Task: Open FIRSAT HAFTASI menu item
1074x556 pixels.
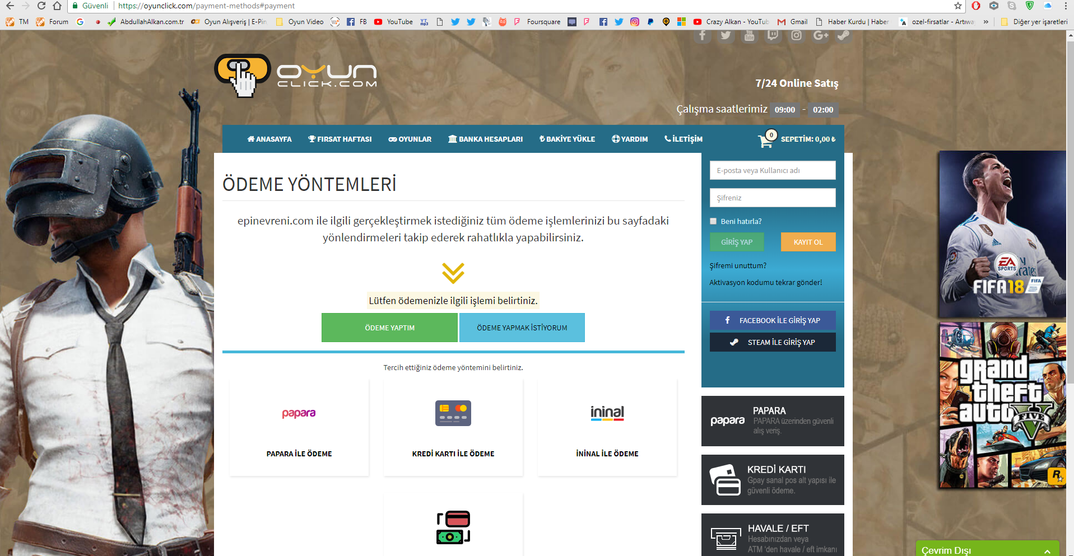Action: coord(340,139)
